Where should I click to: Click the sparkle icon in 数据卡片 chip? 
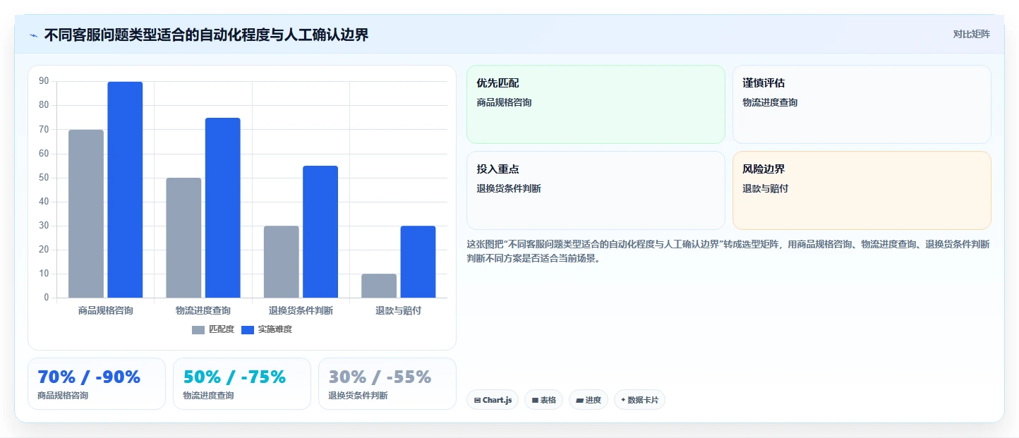[623, 400]
